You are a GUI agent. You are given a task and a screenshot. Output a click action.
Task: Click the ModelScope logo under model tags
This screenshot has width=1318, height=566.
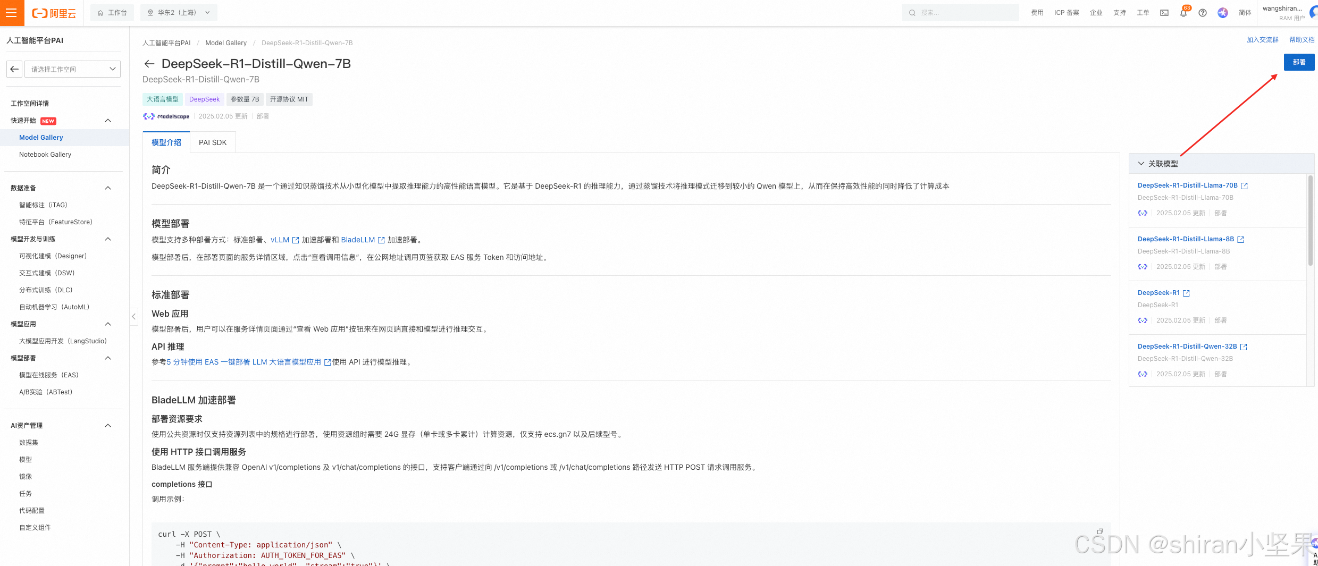coord(166,116)
